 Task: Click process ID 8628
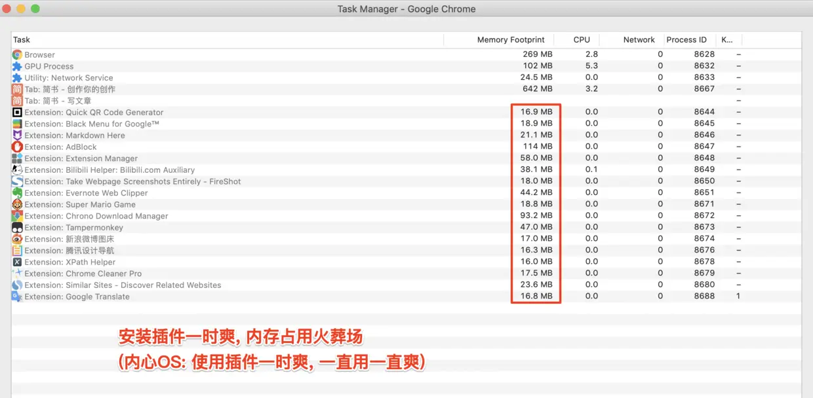pyautogui.click(x=704, y=54)
